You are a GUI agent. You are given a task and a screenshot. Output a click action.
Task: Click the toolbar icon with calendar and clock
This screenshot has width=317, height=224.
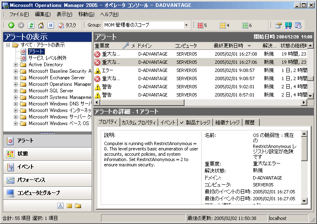(x=298, y=25)
